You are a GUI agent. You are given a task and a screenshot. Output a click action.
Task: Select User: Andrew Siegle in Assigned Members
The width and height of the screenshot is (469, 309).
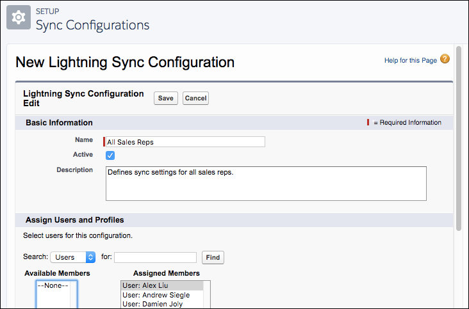(162, 295)
